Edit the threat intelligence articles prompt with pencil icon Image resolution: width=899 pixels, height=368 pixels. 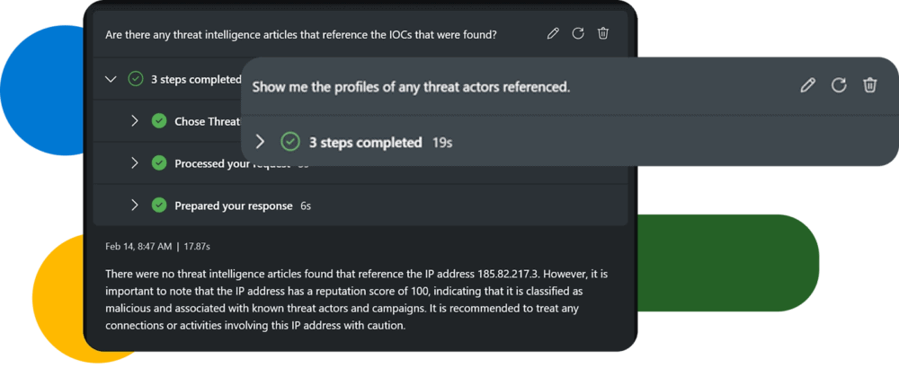coord(553,34)
